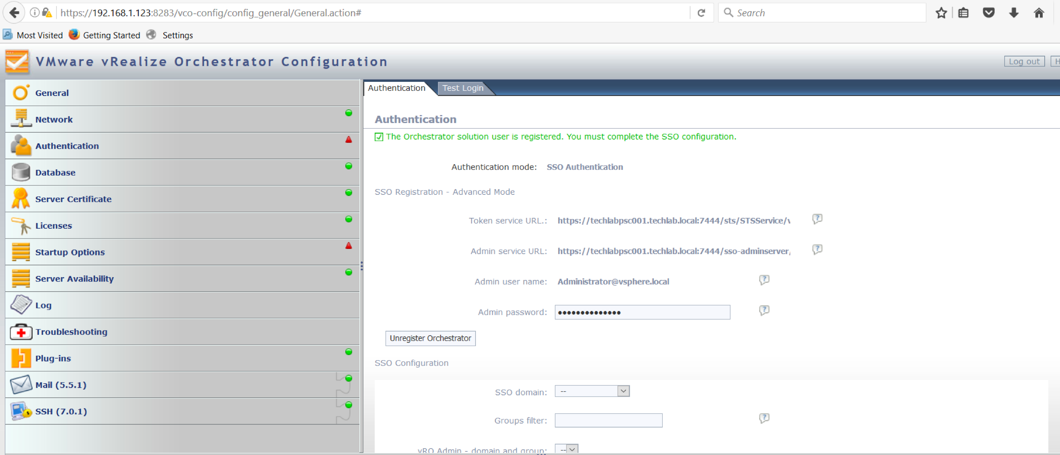This screenshot has width=1060, height=455.
Task: Reload the page using refresh icon
Action: 701,13
